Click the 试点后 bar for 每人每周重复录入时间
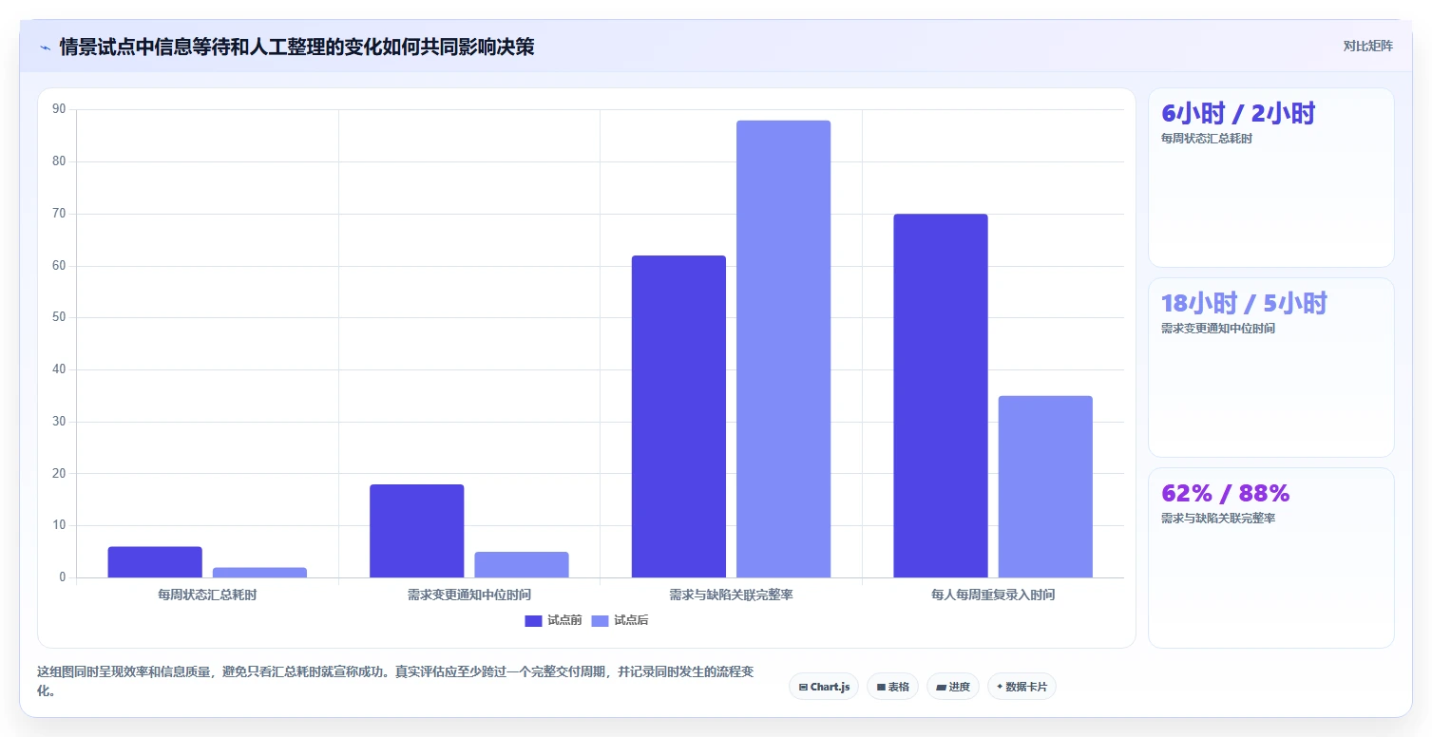 1045,486
